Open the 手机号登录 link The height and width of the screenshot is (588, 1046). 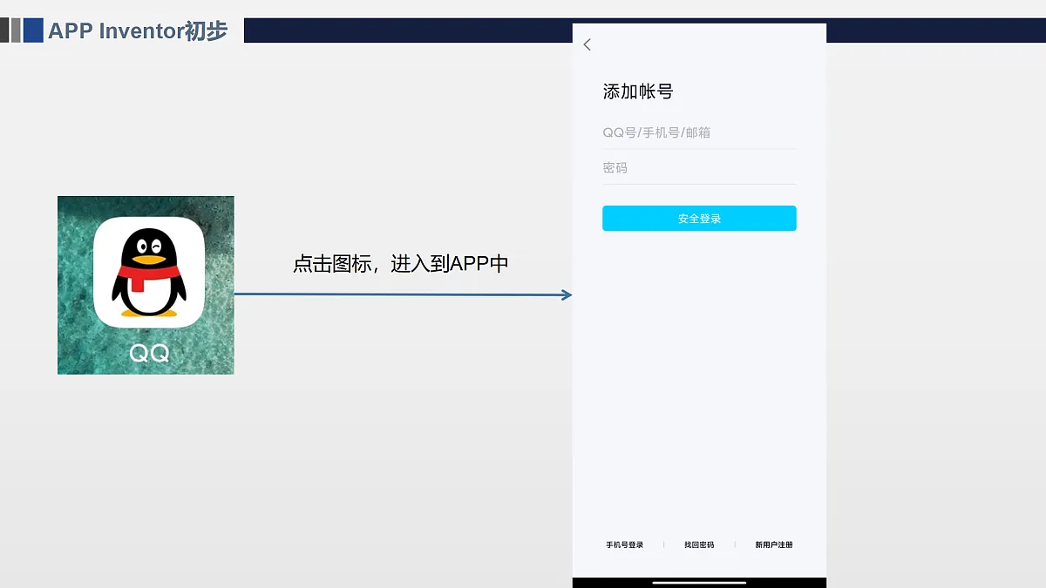(x=625, y=544)
